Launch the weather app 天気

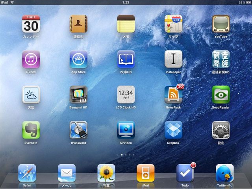31,94
